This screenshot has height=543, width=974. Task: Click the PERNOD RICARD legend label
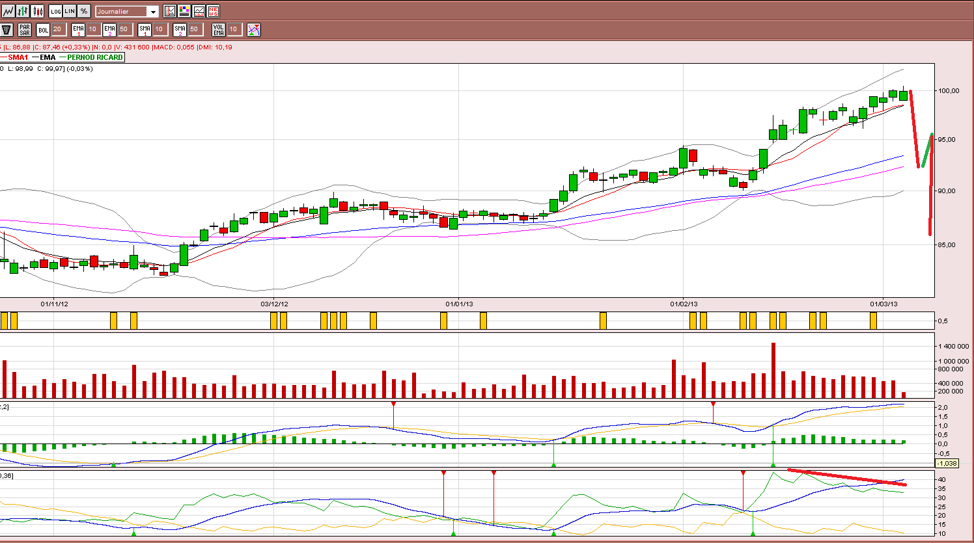coord(95,57)
